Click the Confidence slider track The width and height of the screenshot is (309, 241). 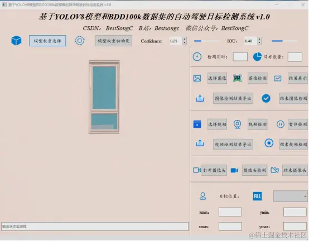click(x=207, y=41)
